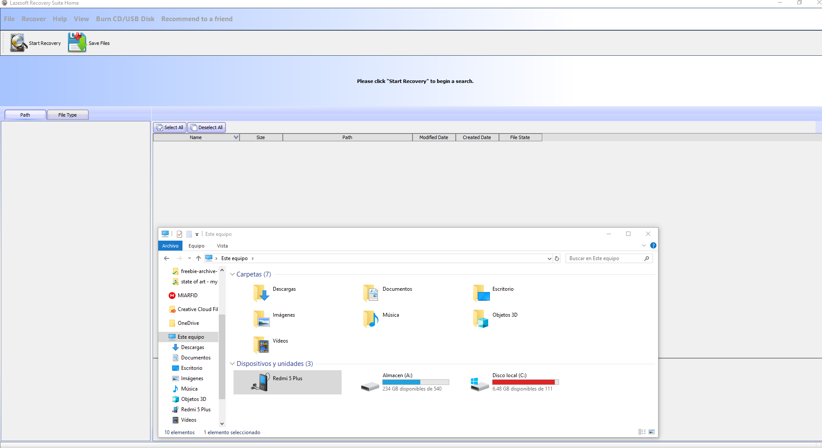Select the Vídeos folder icon
The width and height of the screenshot is (822, 448).
[262, 344]
